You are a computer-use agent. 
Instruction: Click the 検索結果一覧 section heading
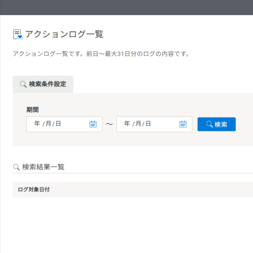click(43, 167)
